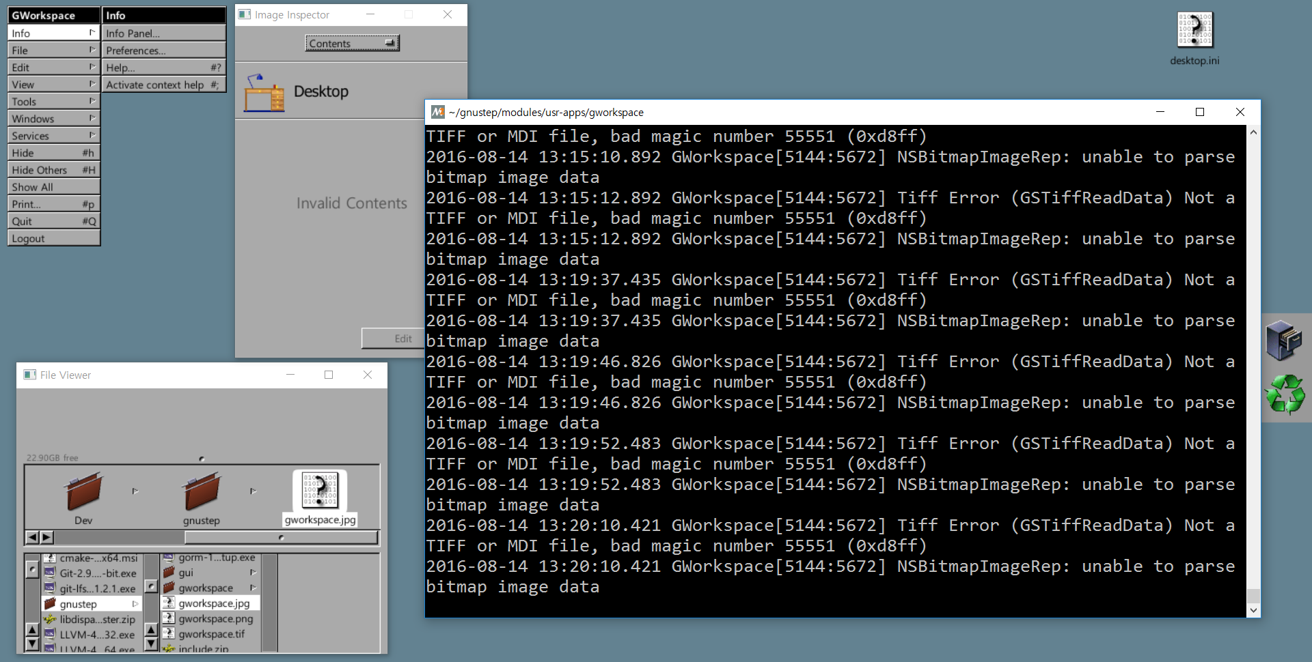Select Activate context help menu item
This screenshot has width=1312, height=662.
(x=164, y=85)
